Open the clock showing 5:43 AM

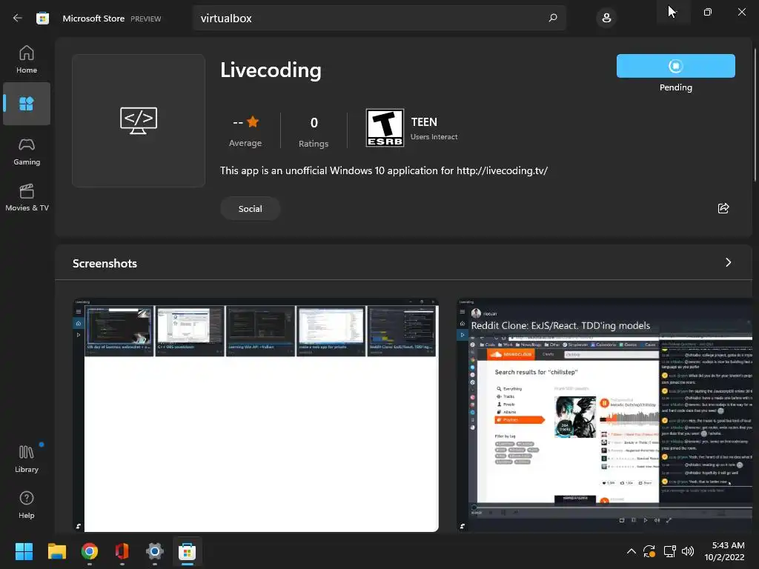[x=724, y=551]
